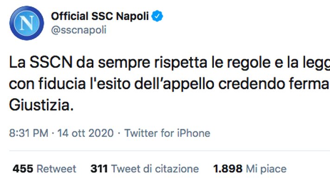Click the word Giustizia in the tweet
Screen dimensions: 330x186
point(41,106)
